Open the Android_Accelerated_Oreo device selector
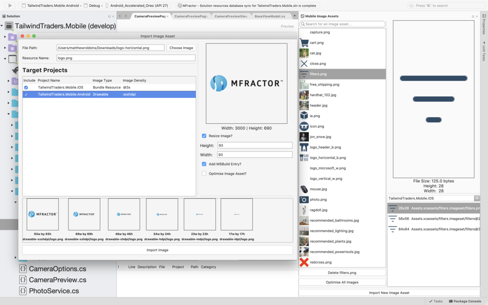 point(137,6)
